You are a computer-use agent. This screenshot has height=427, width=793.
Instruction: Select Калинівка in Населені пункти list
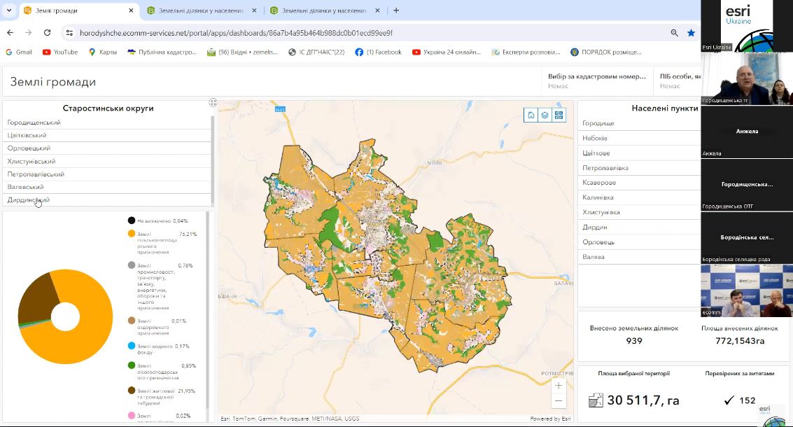coord(639,197)
